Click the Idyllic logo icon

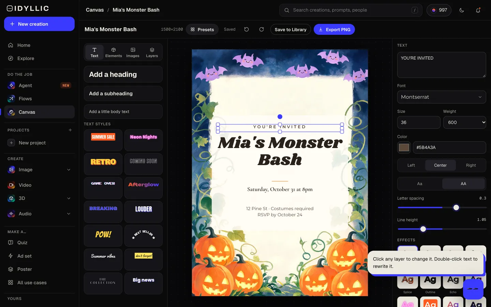10,9
